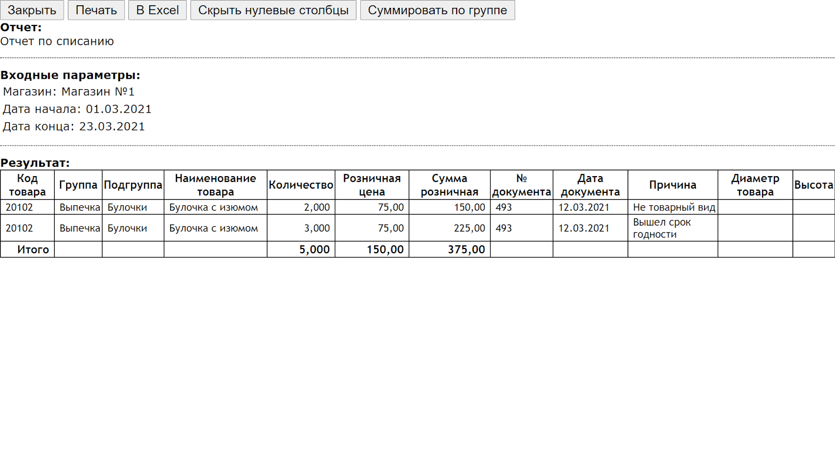Image resolution: width=835 pixels, height=469 pixels.
Task: Export report with В Excel button
Action: 157,10
